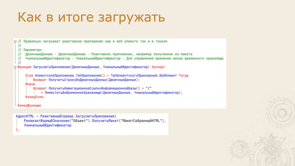The height and width of the screenshot is (166, 295).
Task: Click the '// Параметры:' comment line
Action: point(30,50)
